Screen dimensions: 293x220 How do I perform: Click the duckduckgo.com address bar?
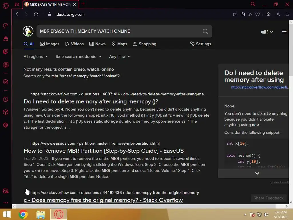pos(70,14)
